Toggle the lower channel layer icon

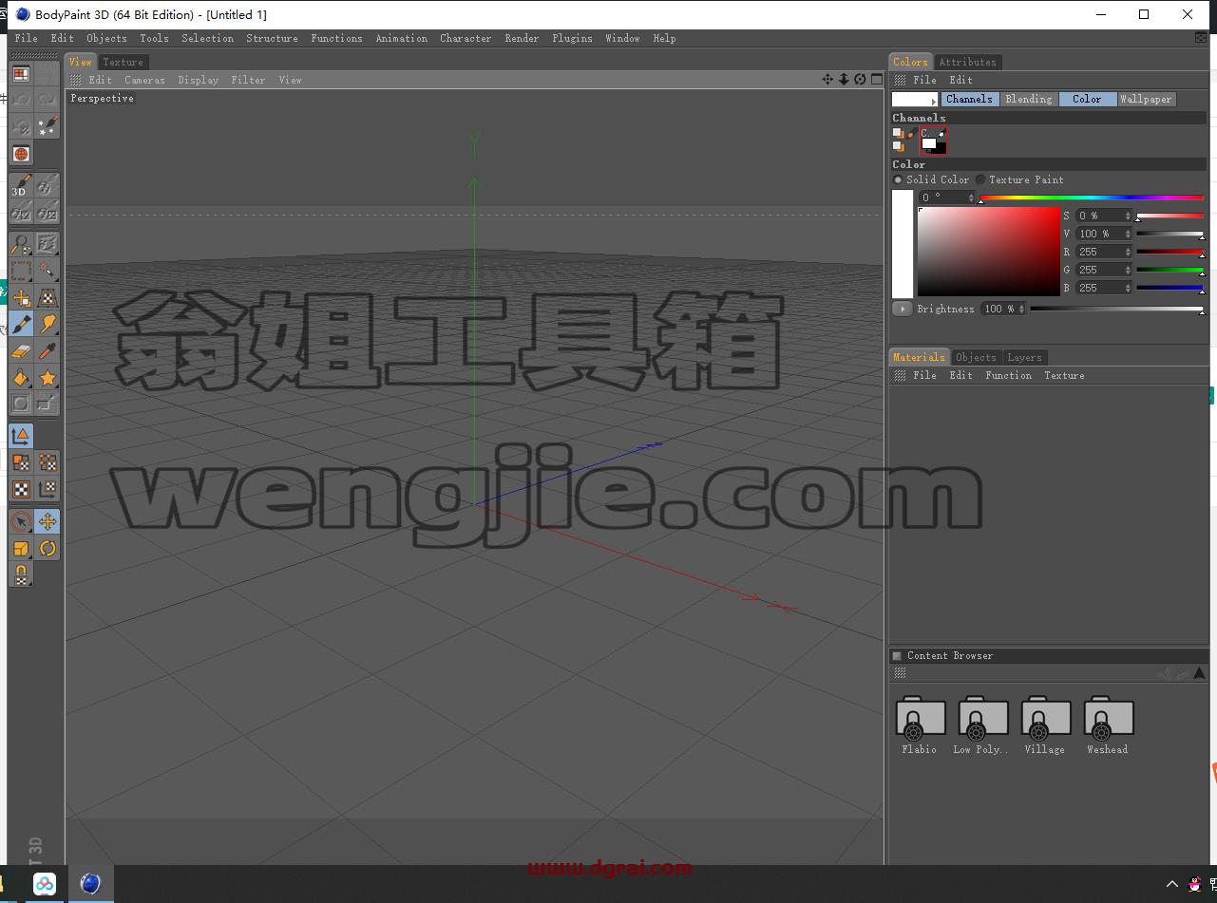point(898,146)
